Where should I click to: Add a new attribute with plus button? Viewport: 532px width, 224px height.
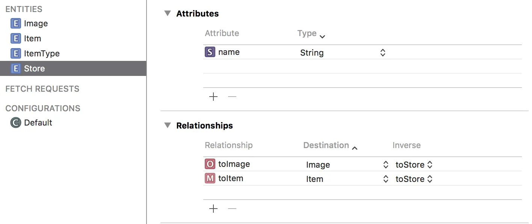point(213,97)
